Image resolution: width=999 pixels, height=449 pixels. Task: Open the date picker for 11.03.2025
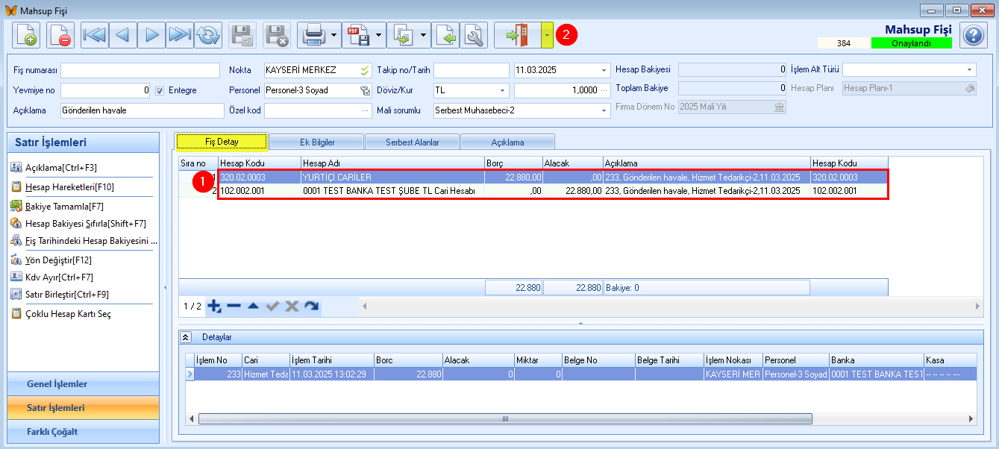coord(604,70)
